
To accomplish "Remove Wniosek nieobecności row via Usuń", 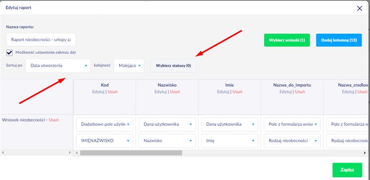I will tap(54, 120).
